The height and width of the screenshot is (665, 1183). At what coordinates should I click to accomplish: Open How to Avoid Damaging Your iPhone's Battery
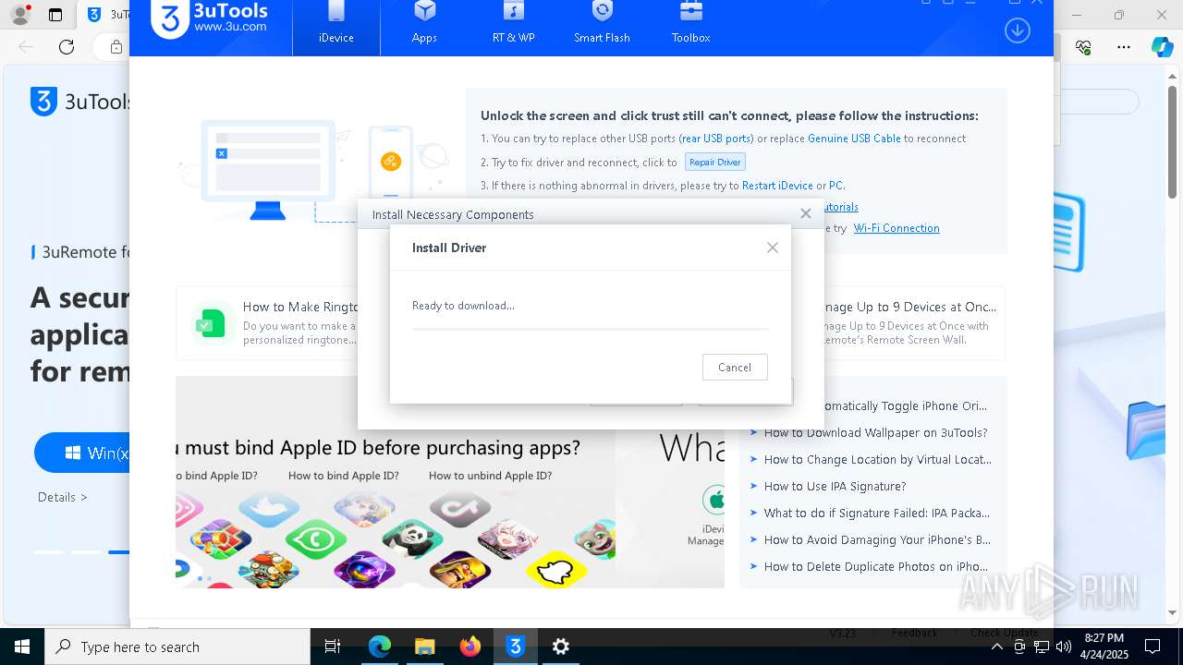(x=877, y=539)
